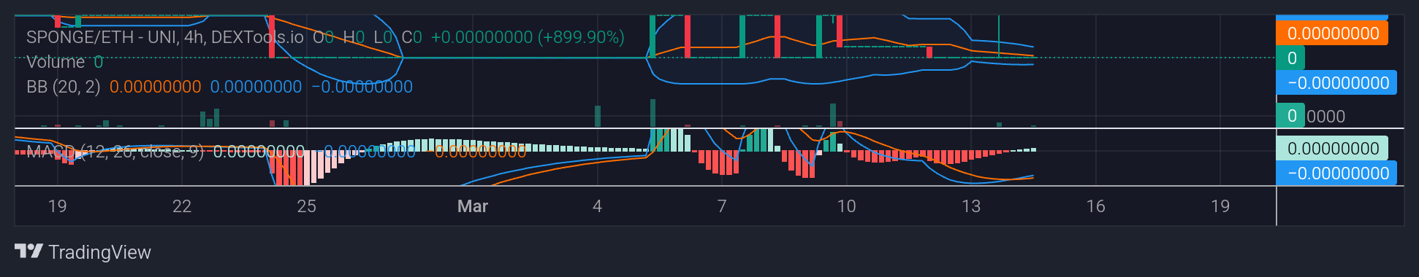This screenshot has width=1419, height=277.
Task: Select the SPONGE/ETH - UNI chart title
Action: [165, 37]
